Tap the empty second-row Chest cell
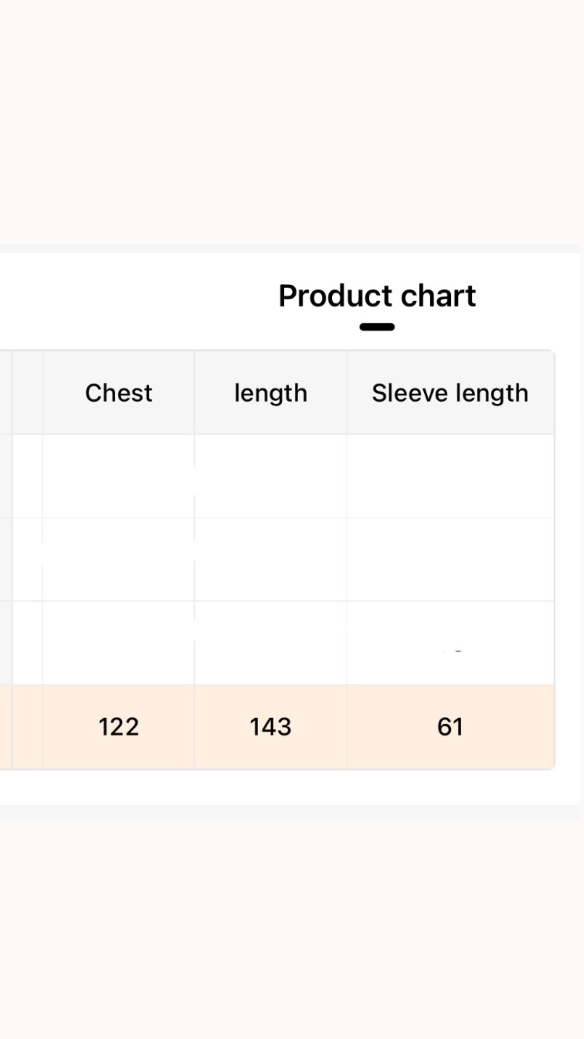 tap(119, 560)
